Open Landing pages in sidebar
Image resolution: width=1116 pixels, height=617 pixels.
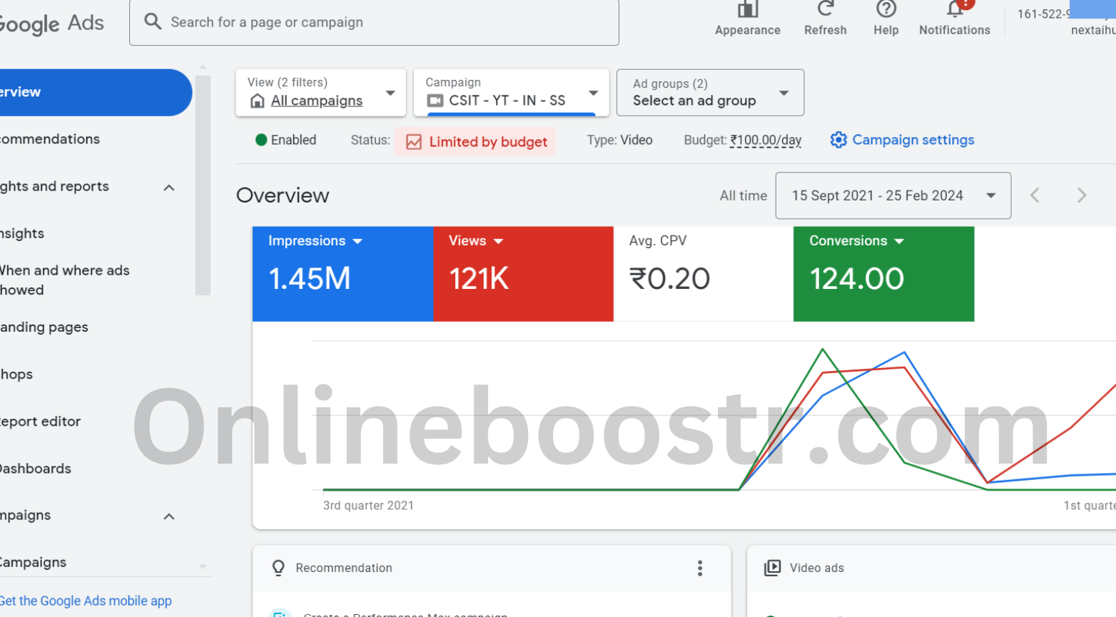click(x=44, y=327)
